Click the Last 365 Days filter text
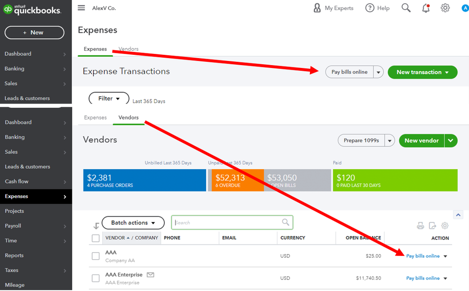The image size is (469, 291). click(149, 102)
